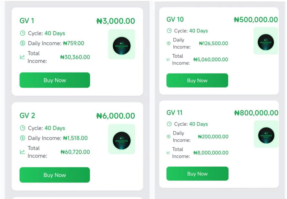This screenshot has width=287, height=199.
Task: Click the dollar coin icon in the GV 2 card
Action: coord(23,138)
